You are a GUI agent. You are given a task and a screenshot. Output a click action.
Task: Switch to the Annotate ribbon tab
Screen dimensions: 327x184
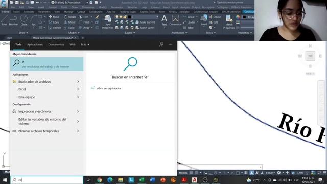coord(29,12)
